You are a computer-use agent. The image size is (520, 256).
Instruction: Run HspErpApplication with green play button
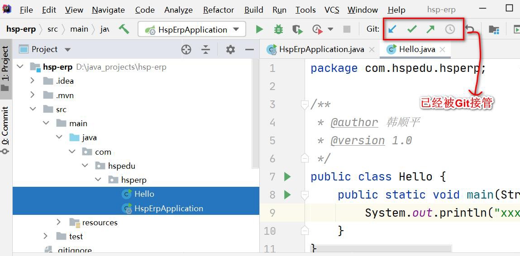pyautogui.click(x=259, y=29)
